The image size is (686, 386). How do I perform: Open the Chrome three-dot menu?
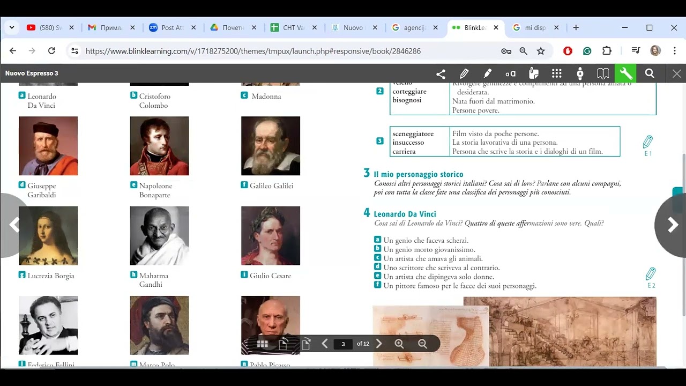[x=674, y=51]
